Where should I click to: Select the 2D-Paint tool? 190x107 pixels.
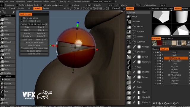coord(8,58)
